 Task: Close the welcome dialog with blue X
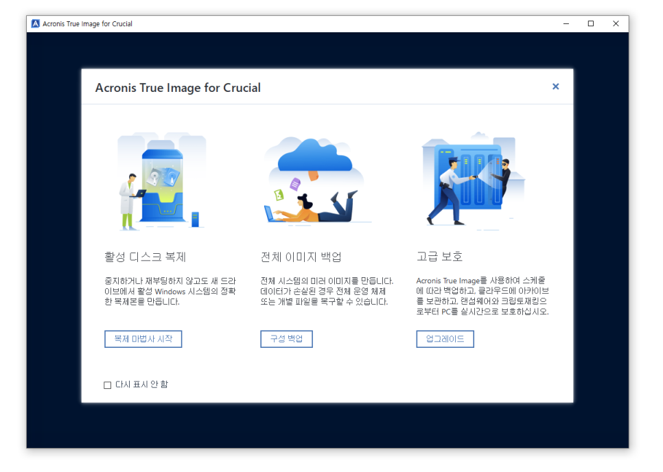pyautogui.click(x=556, y=86)
